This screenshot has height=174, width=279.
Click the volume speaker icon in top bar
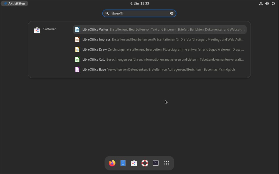point(267,3)
